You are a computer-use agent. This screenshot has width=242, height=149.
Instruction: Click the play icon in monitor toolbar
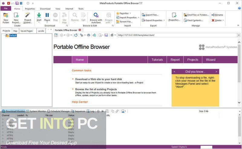point(103,111)
